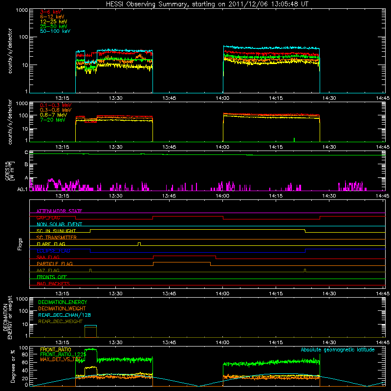Click the REAR_DEC_CHAN/128 legend entry

(x=65, y=315)
